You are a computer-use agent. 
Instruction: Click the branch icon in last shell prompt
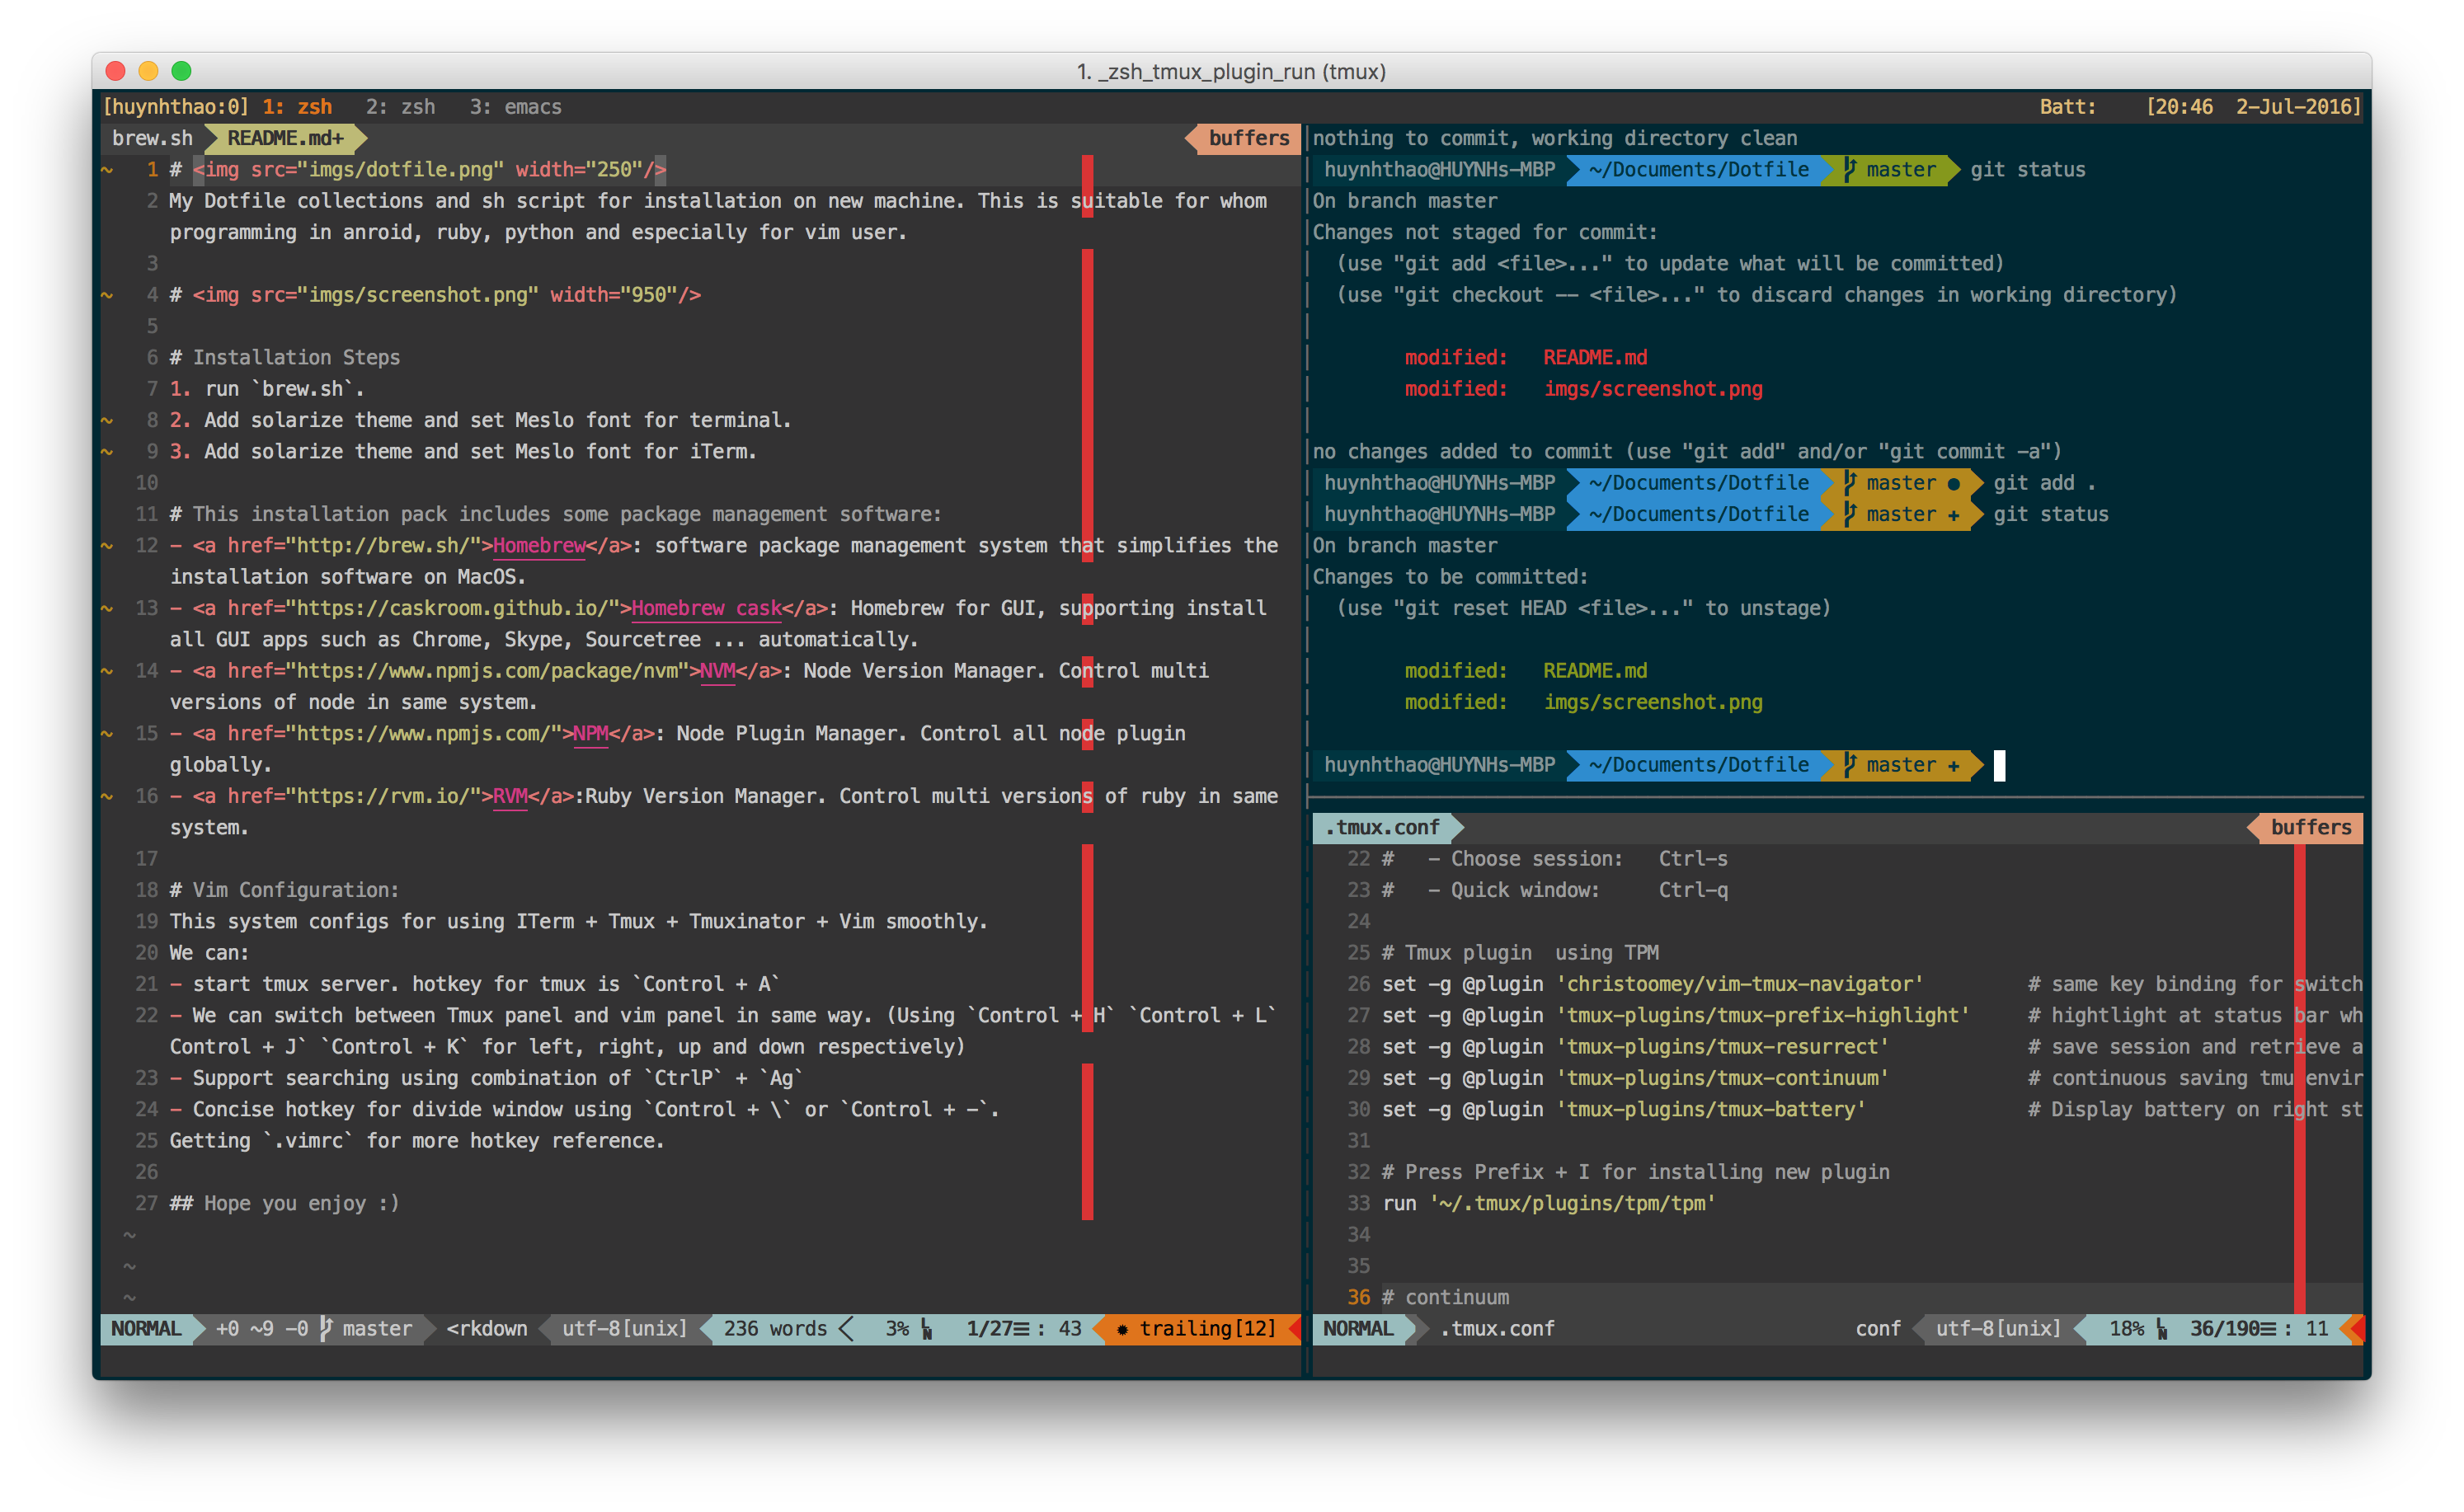[x=1849, y=765]
